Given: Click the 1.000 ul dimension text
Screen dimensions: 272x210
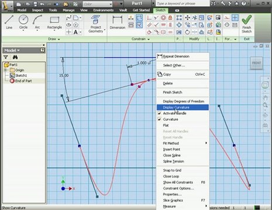Looking at the screenshot, I should click(144, 63).
